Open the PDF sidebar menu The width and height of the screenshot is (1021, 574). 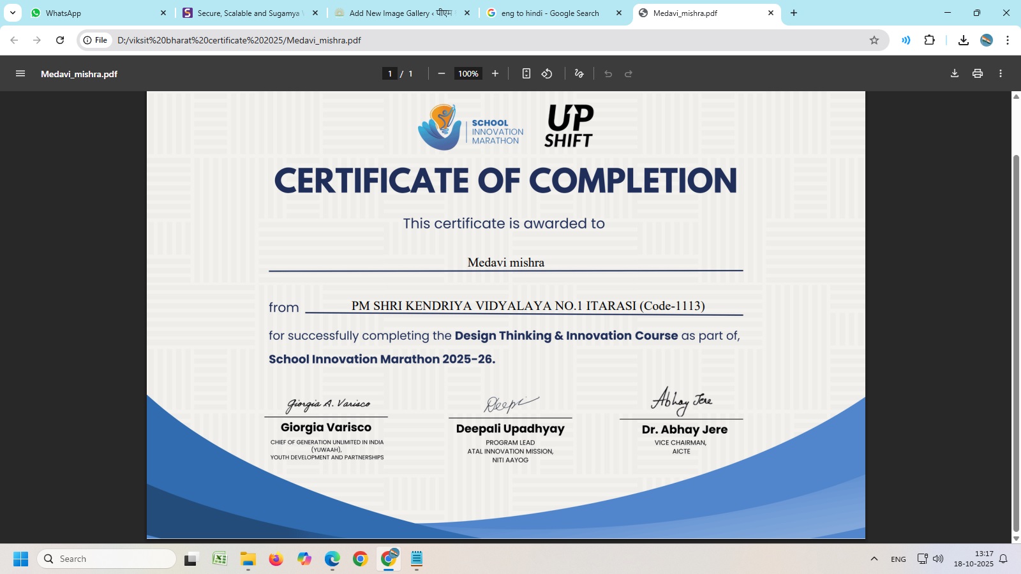pyautogui.click(x=20, y=74)
